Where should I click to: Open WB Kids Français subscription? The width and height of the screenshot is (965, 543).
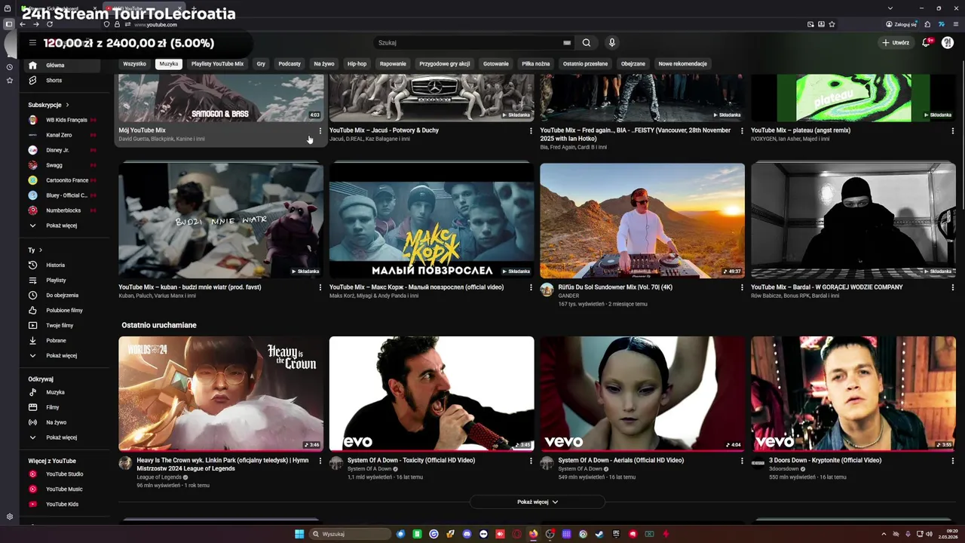point(63,120)
